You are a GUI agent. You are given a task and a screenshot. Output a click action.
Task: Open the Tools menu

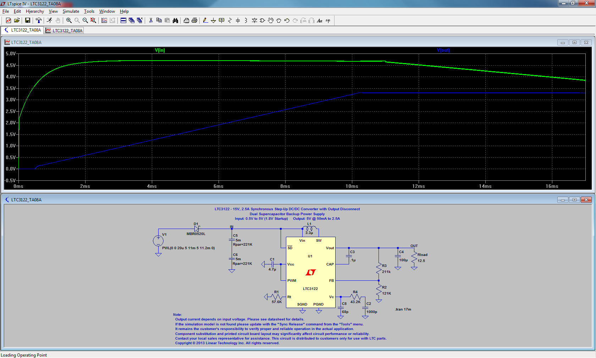(89, 11)
